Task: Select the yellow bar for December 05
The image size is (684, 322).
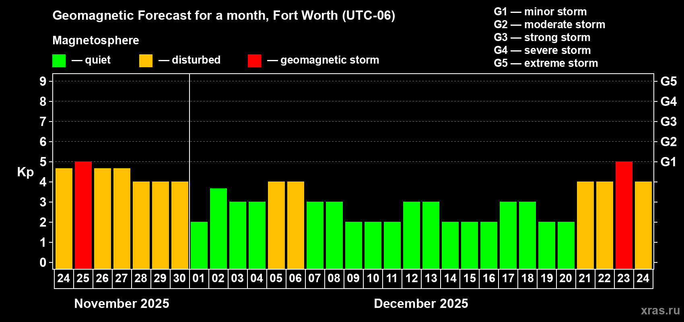Action: (x=276, y=225)
